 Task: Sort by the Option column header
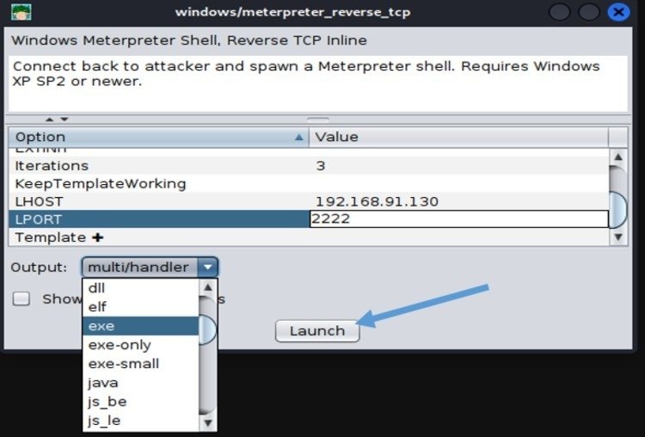point(159,137)
